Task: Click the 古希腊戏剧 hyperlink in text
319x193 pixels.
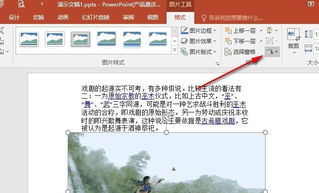Action: (x=218, y=121)
